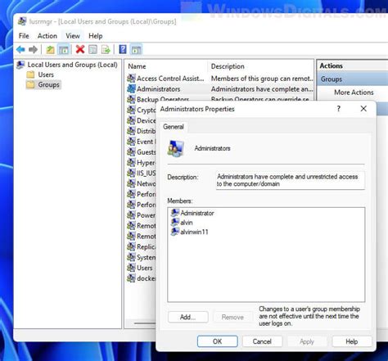Click the Device Owners group icon in list
The width and height of the screenshot is (388, 361).
coord(131,120)
